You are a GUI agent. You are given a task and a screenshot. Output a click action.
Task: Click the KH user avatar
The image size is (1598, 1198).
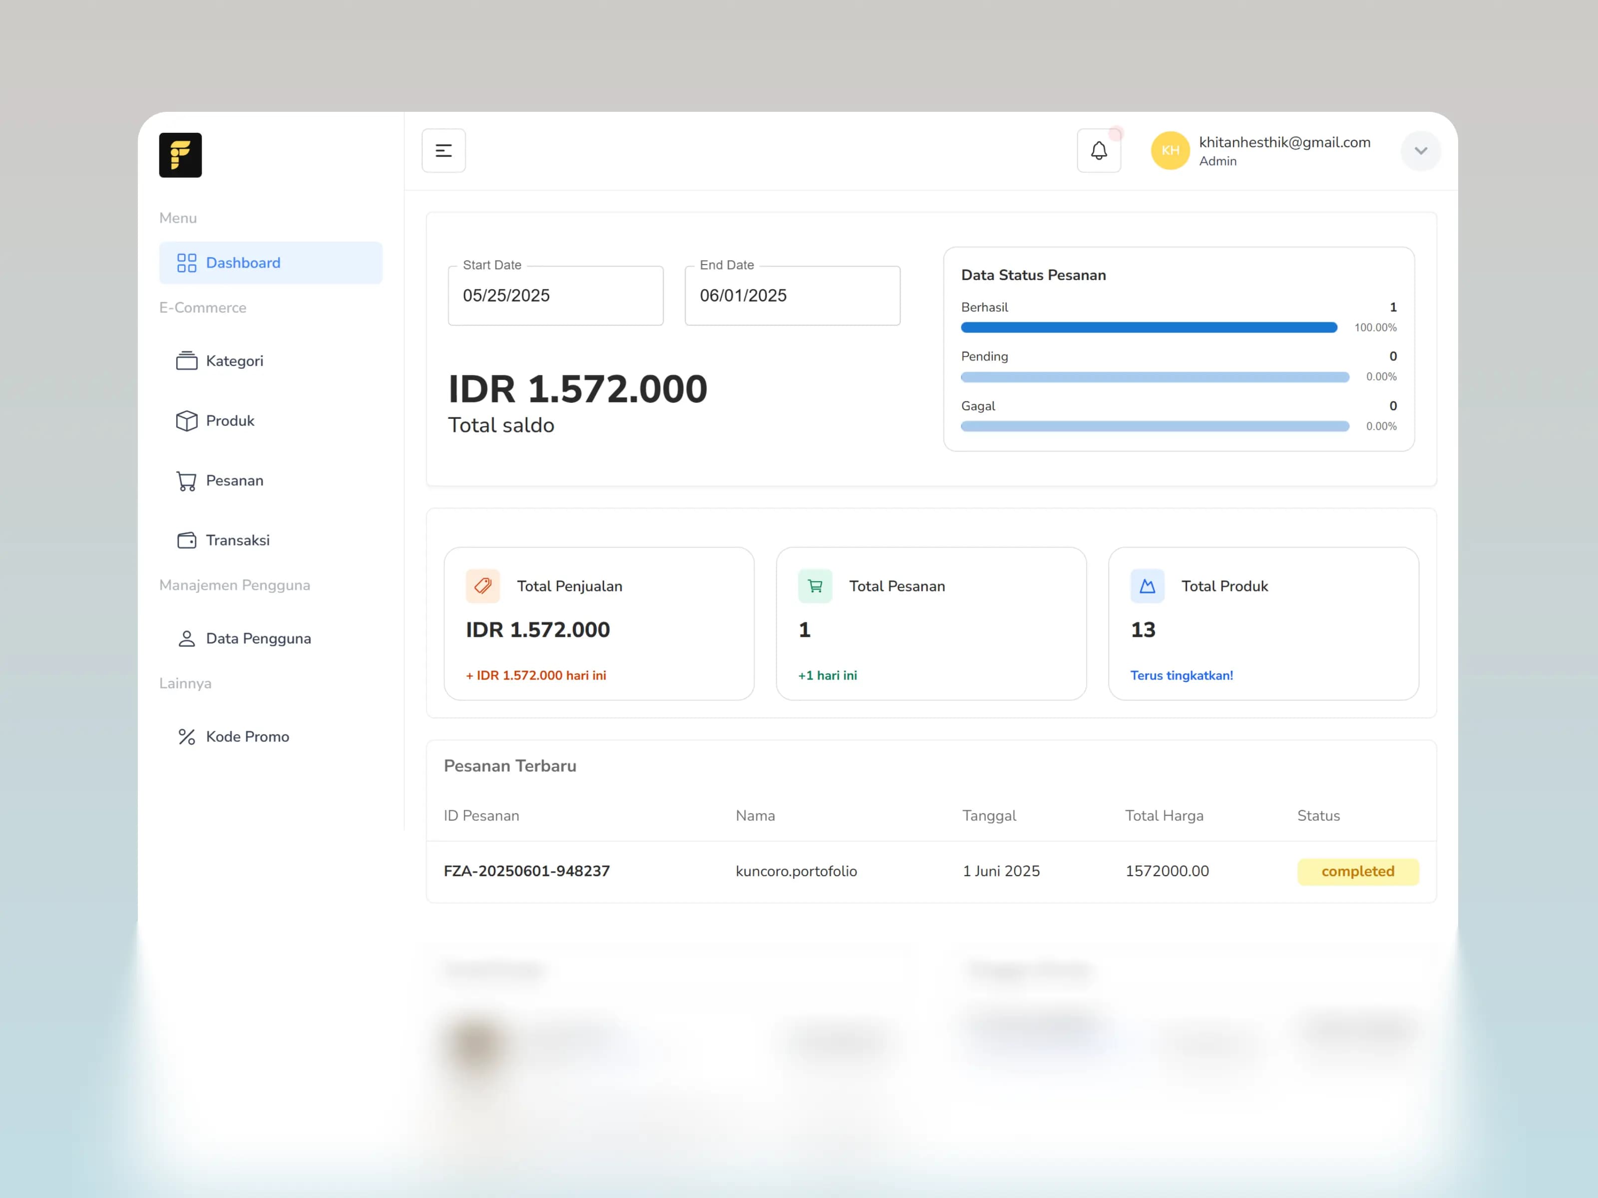(x=1171, y=150)
